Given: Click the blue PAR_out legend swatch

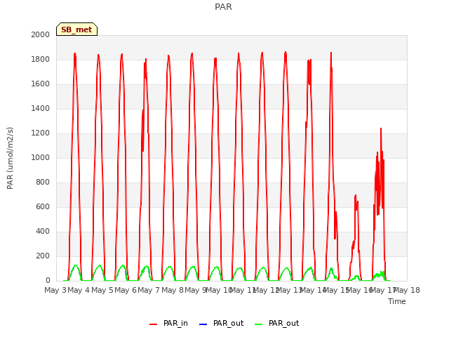Looking at the screenshot, I should [x=203, y=324].
